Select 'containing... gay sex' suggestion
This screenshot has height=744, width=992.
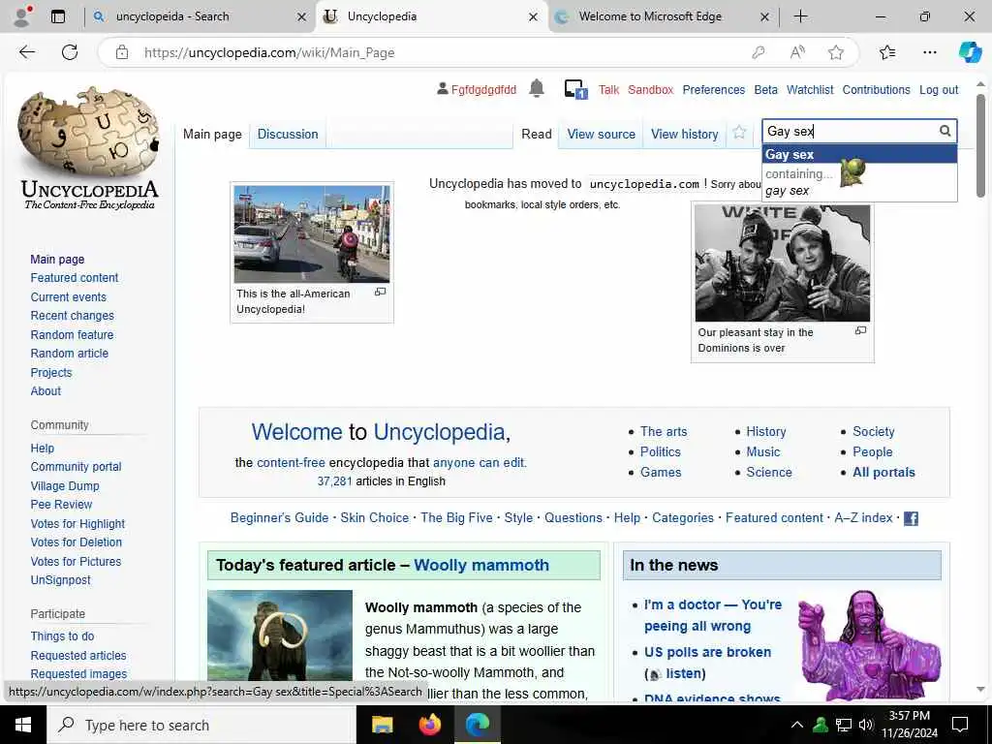coord(859,182)
